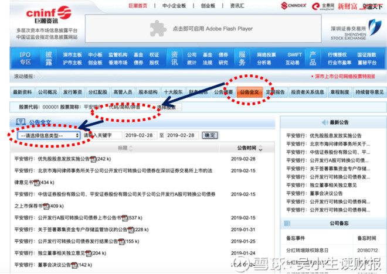Switch to the 最新资料 tab
Image resolution: width=387 pixels, height=274 pixels.
22,92
